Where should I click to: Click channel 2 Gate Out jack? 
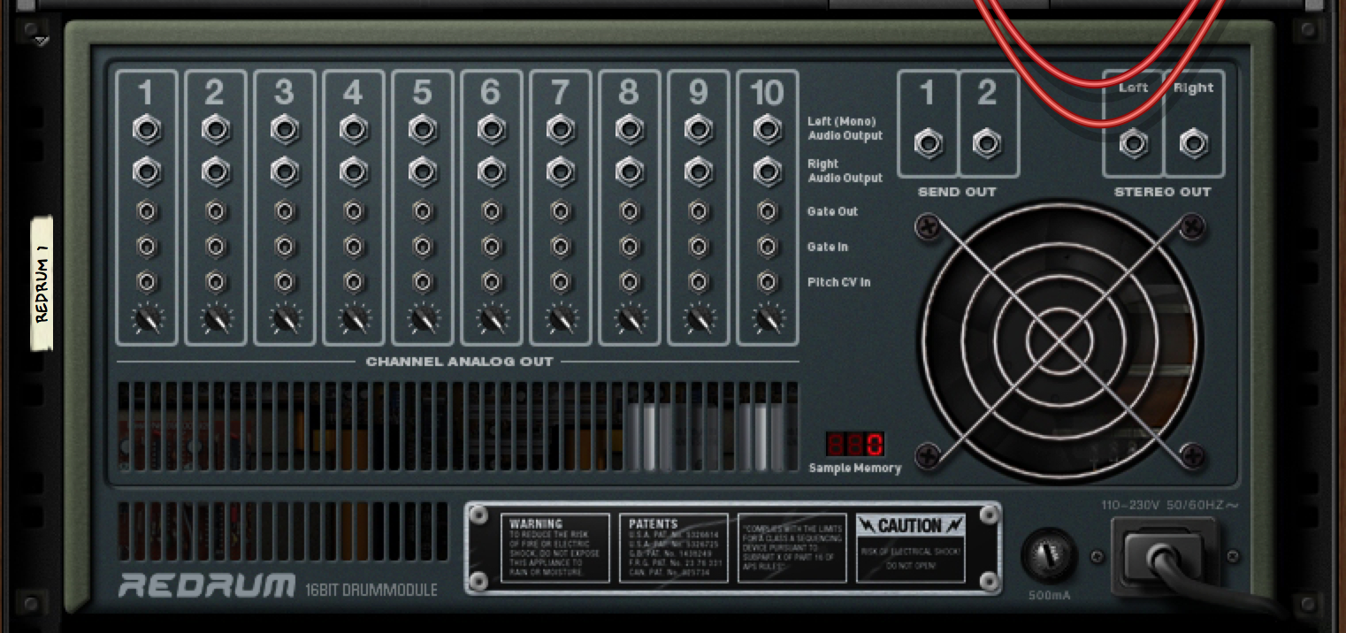click(x=216, y=211)
